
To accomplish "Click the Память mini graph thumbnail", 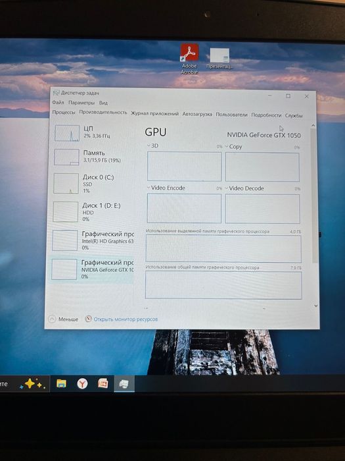I will (66, 157).
